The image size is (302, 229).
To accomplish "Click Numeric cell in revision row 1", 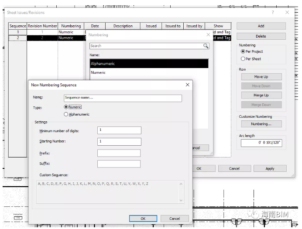I will (x=71, y=32).
